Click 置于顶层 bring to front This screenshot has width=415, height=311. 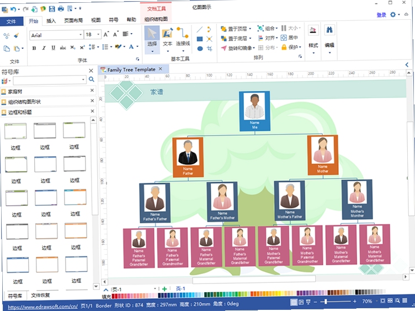pyautogui.click(x=236, y=29)
